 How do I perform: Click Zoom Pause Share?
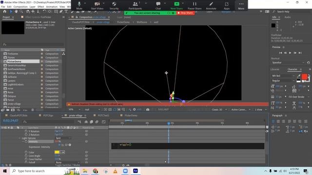(195, 5)
